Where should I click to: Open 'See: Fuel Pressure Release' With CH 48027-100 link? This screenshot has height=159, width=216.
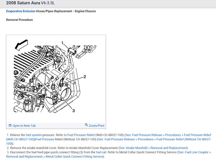109,137
